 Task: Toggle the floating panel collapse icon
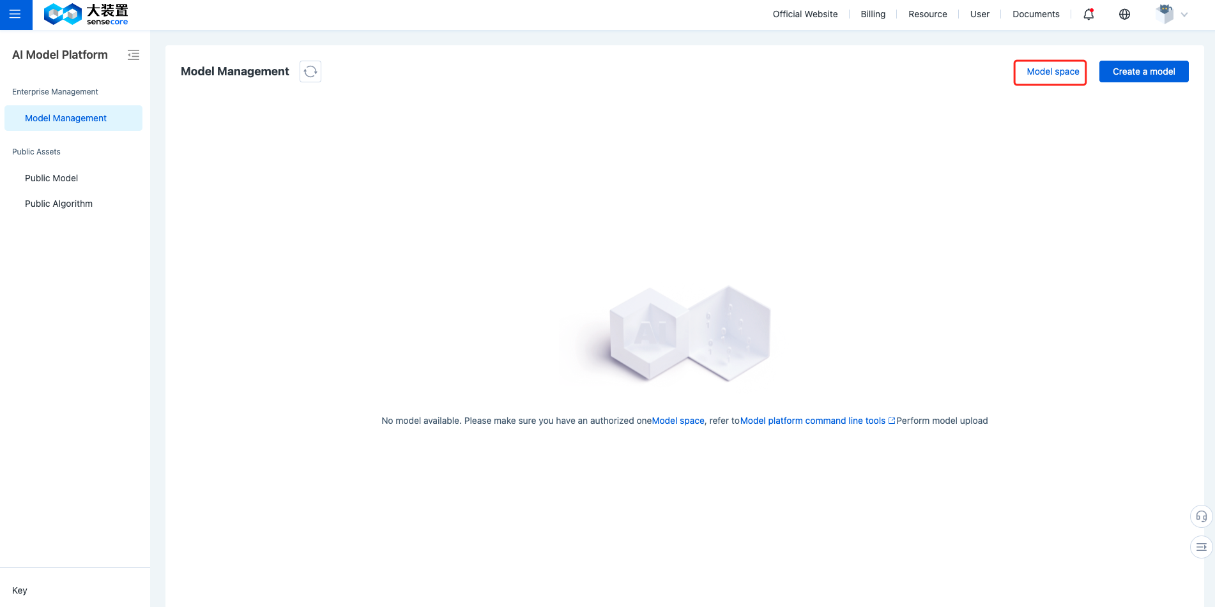coord(1202,547)
